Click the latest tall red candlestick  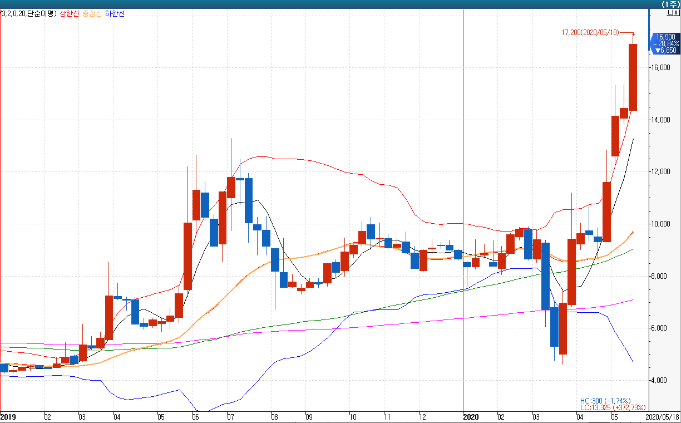633,77
